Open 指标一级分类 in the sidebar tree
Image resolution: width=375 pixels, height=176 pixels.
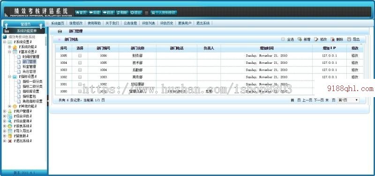coord(32,81)
